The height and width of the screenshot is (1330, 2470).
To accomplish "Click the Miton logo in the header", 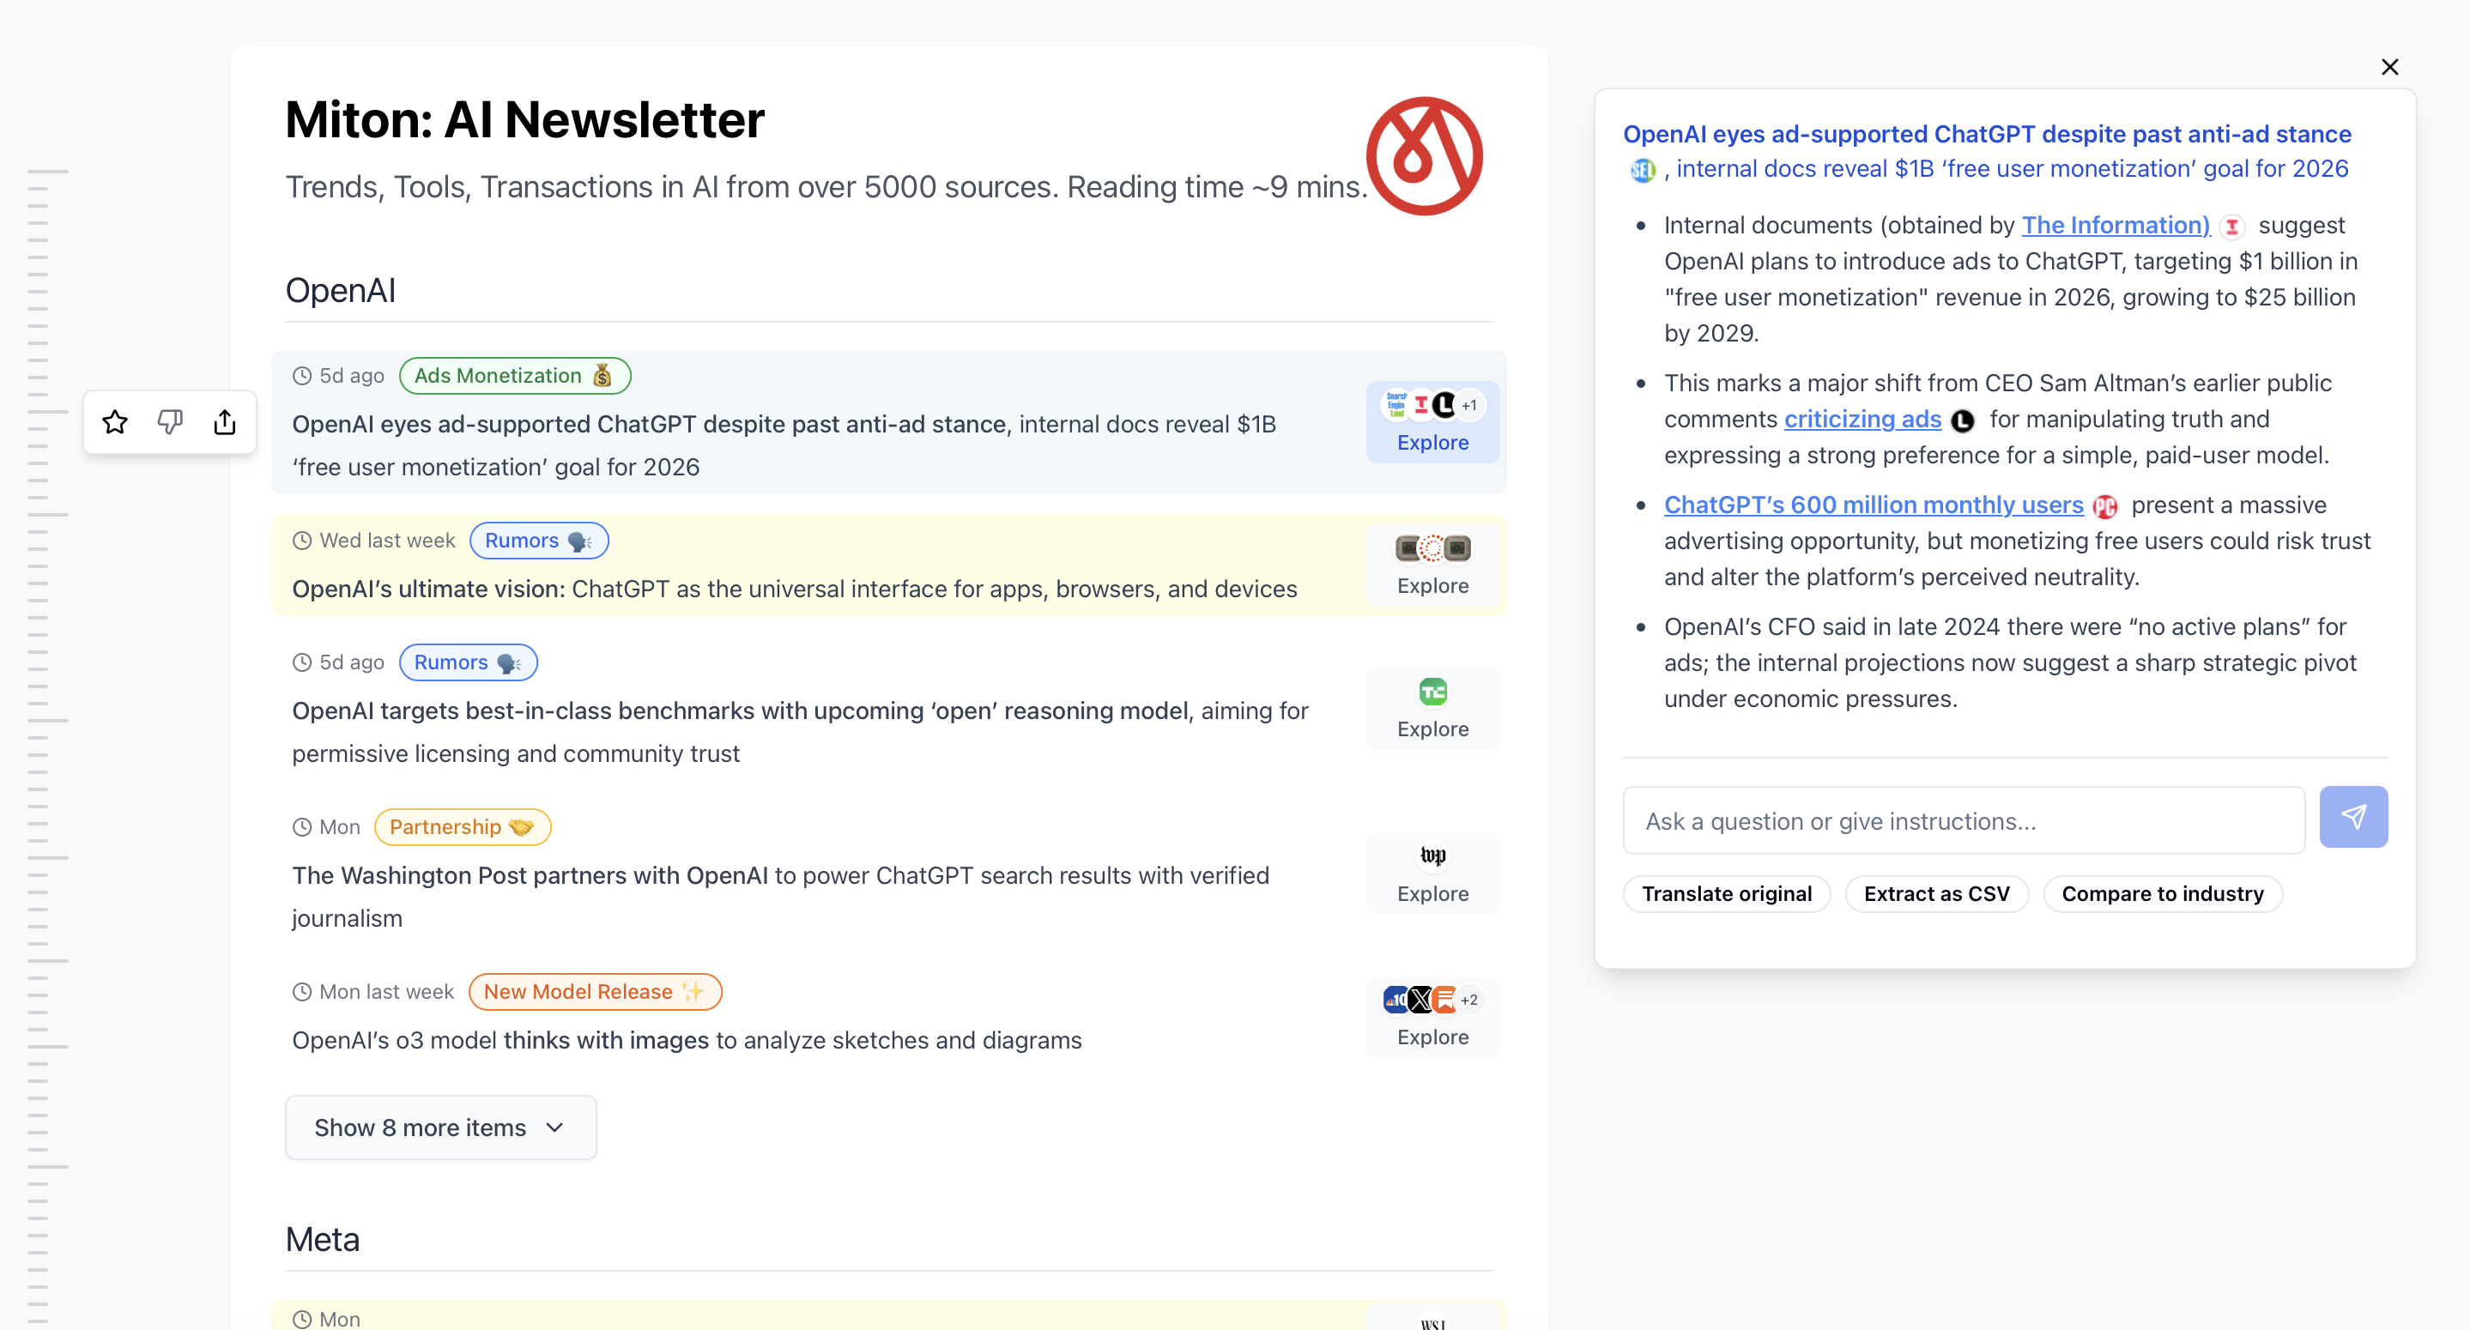I will tap(1424, 155).
